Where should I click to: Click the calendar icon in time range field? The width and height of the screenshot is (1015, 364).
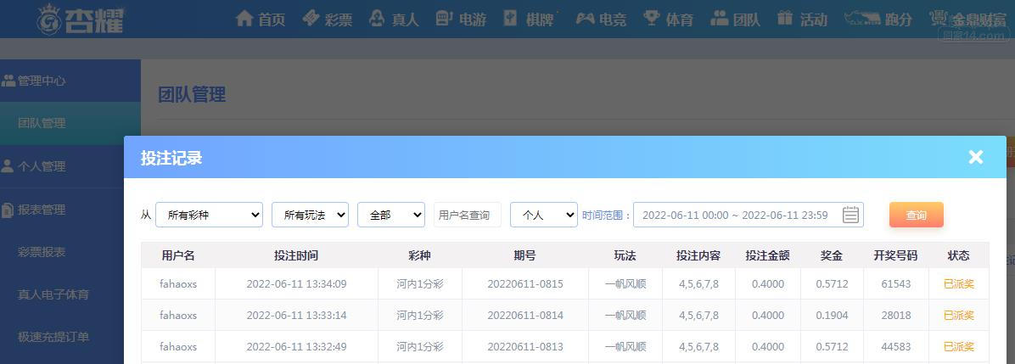point(850,215)
